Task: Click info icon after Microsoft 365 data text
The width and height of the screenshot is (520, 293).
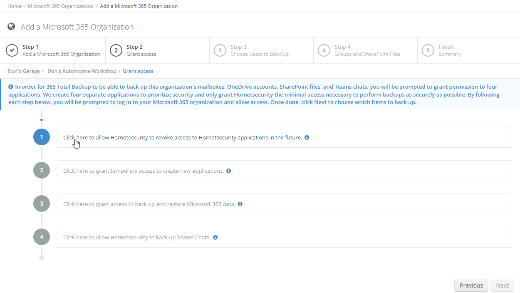Action: tap(240, 204)
